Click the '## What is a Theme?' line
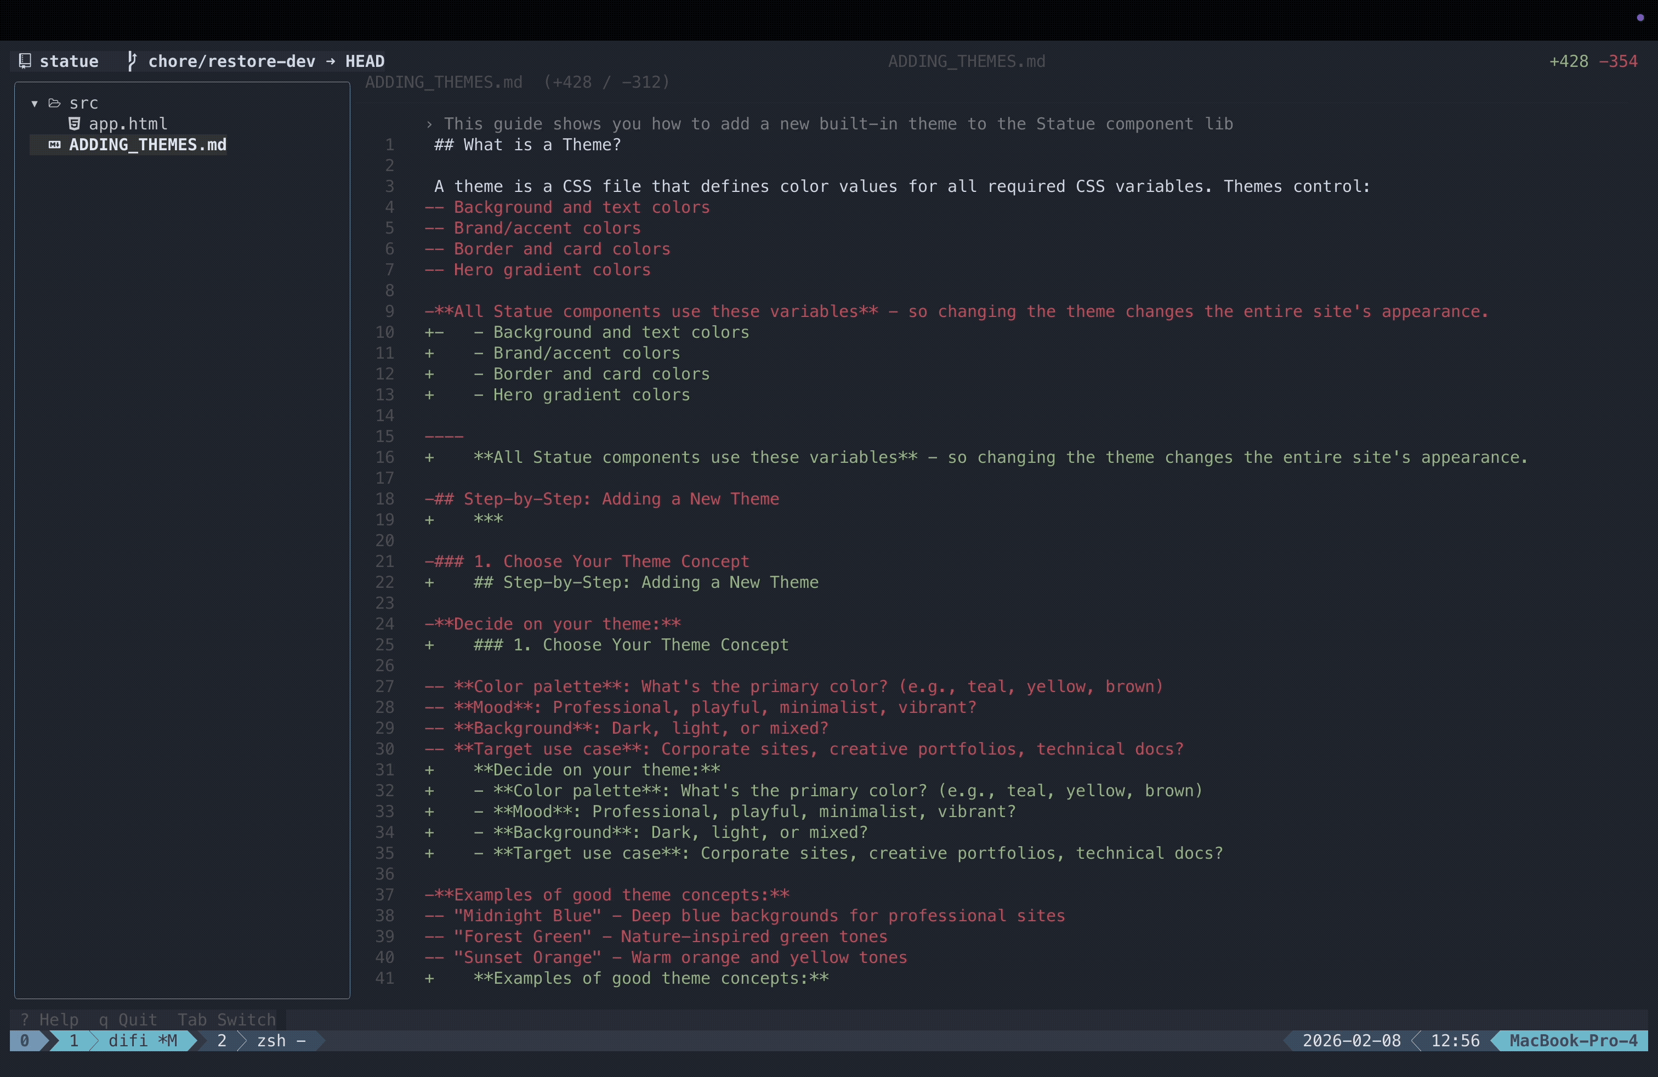Image resolution: width=1658 pixels, height=1077 pixels. [x=527, y=145]
